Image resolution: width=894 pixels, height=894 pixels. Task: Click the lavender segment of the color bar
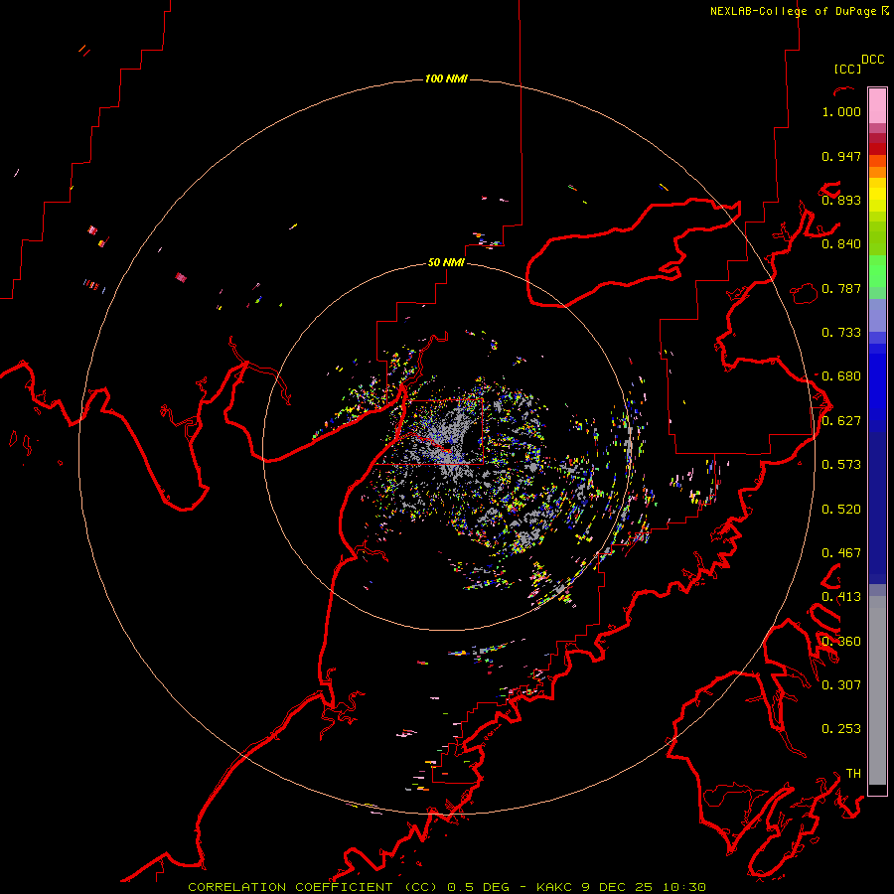click(x=877, y=315)
